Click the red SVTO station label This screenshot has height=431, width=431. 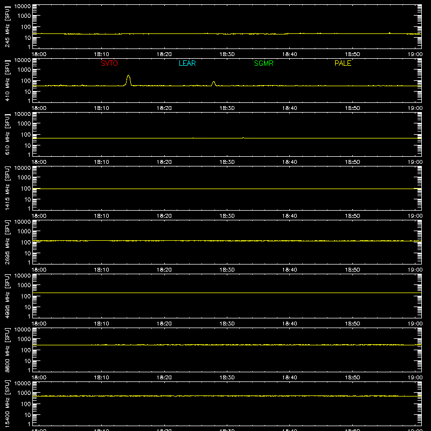click(109, 63)
